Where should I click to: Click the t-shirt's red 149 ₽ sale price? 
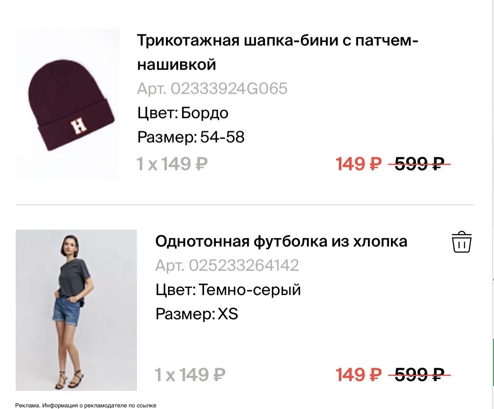tap(359, 375)
